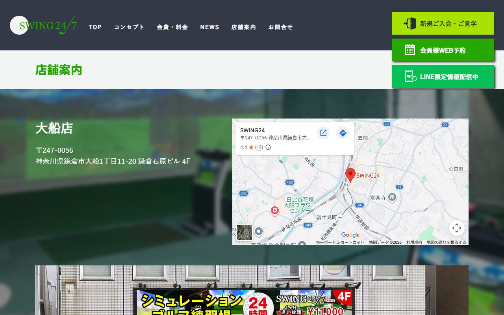Click the route 301 road badge

359,205
